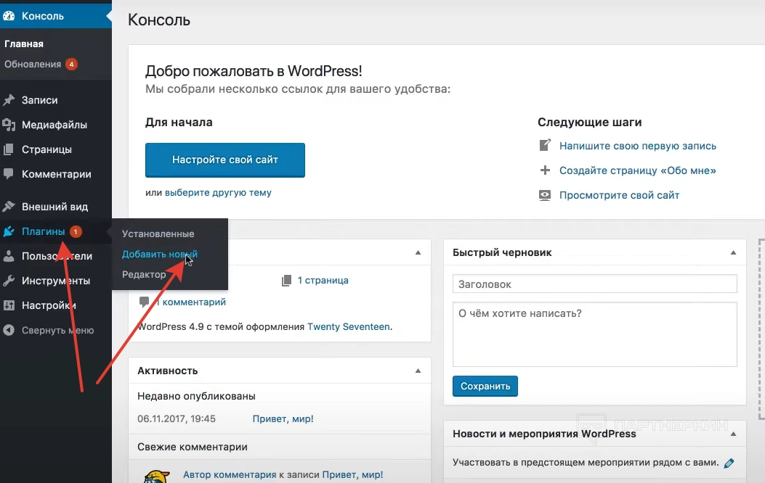The height and width of the screenshot is (483, 765).
Task: Click the Внешний вид paintbrush icon
Action: tap(9, 206)
